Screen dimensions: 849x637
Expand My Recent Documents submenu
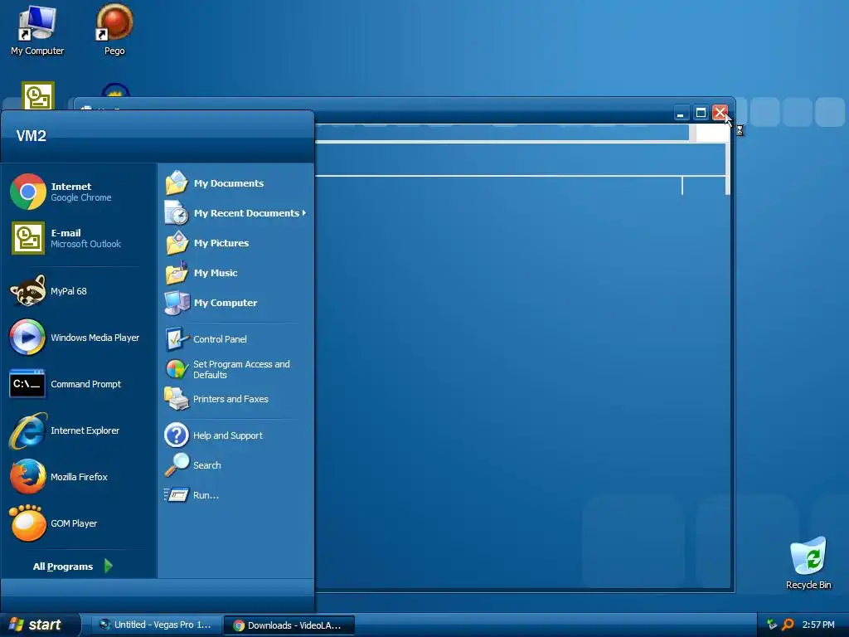(x=235, y=213)
